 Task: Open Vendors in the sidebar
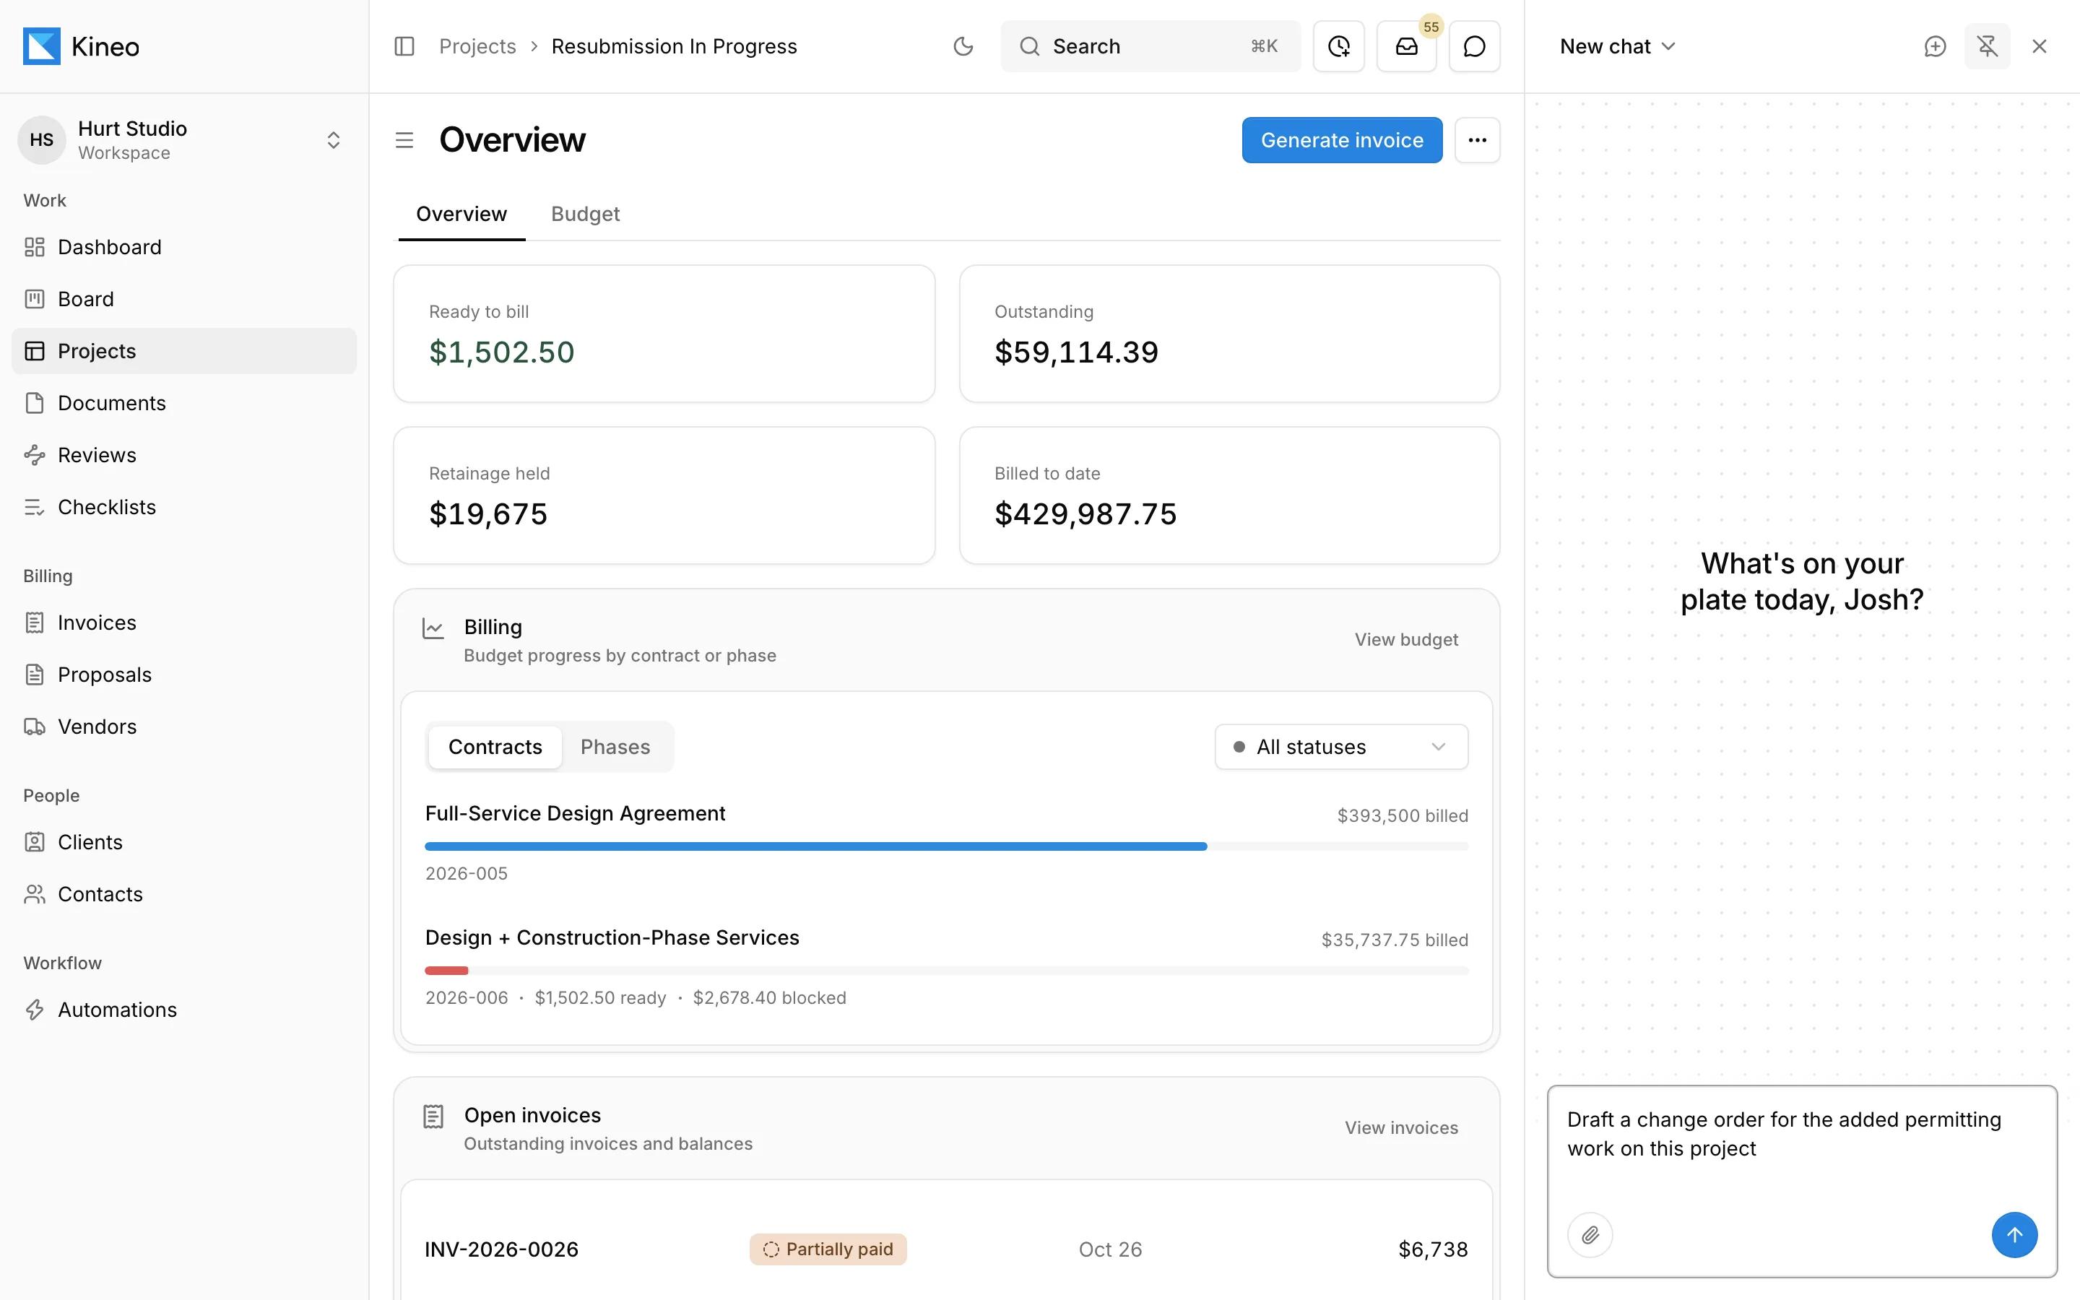(x=184, y=727)
